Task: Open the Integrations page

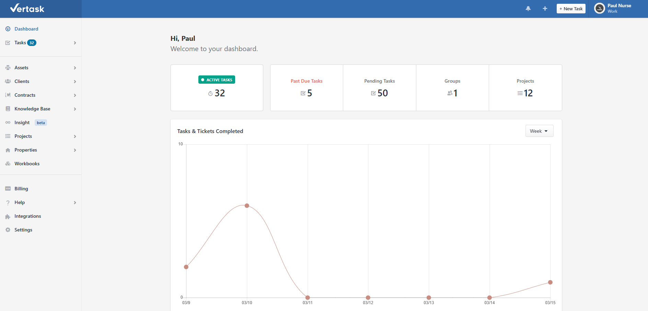Action: (x=27, y=216)
